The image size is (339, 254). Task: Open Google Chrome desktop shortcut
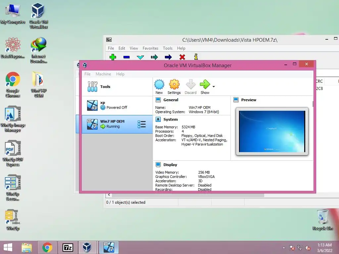[13, 85]
